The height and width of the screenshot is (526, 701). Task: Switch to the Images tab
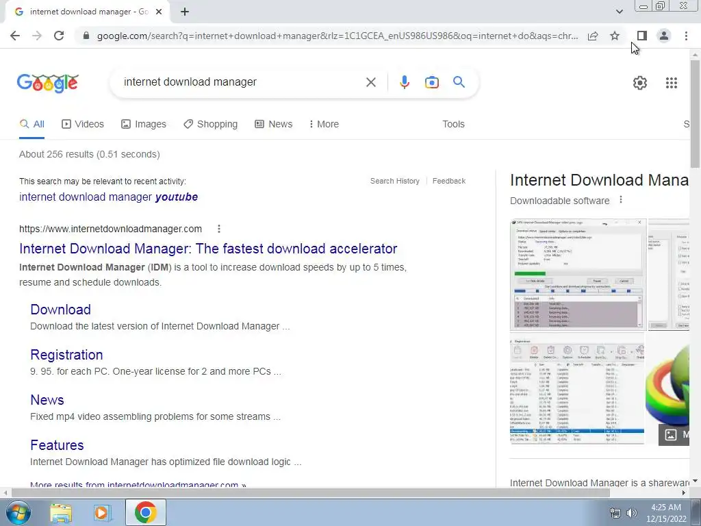click(144, 125)
